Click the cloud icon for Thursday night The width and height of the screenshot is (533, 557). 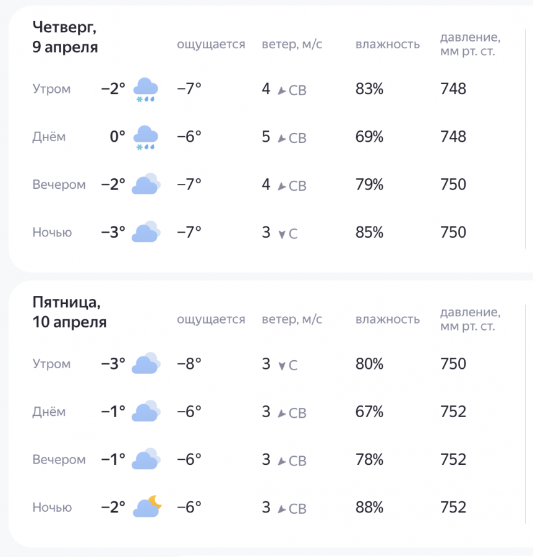[145, 231]
